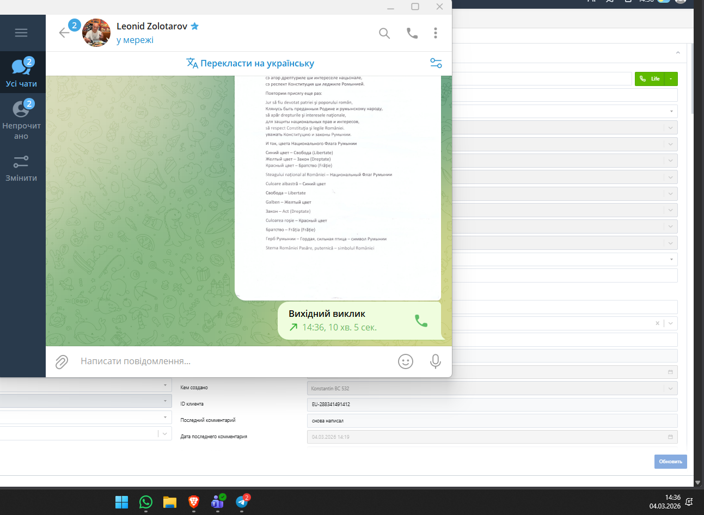
Task: Open the taskbar clock showing 14:36
Action: tap(665, 502)
